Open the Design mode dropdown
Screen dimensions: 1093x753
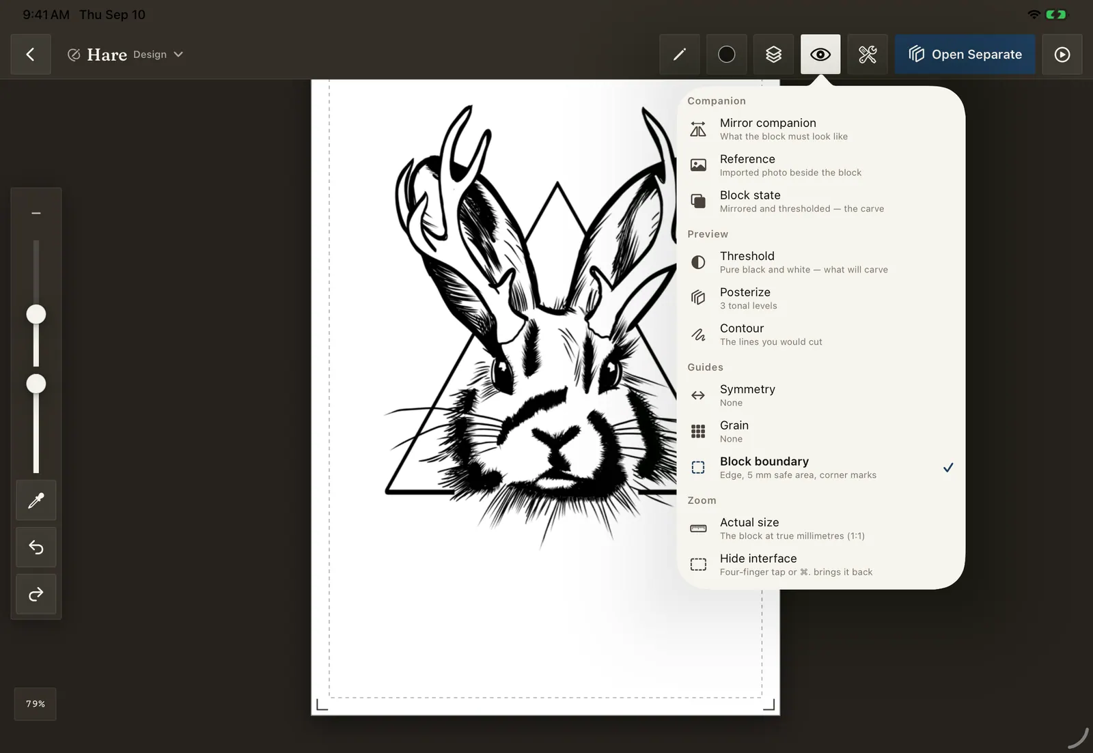(x=158, y=55)
